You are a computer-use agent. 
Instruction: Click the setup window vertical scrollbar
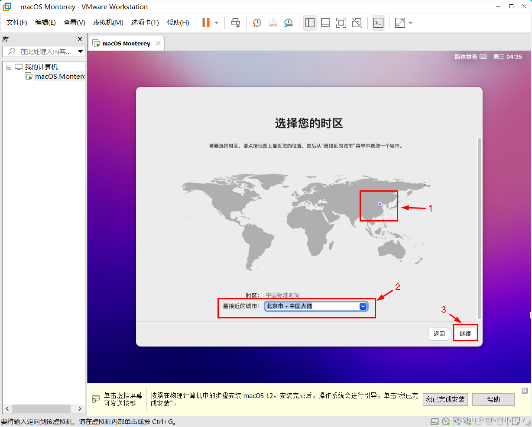click(479, 228)
